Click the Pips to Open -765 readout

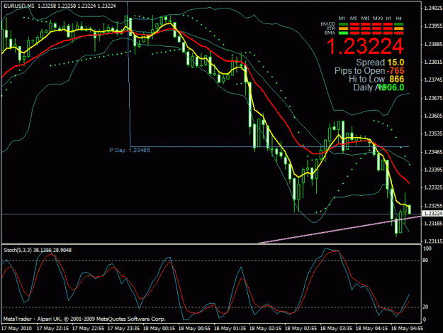coord(369,71)
